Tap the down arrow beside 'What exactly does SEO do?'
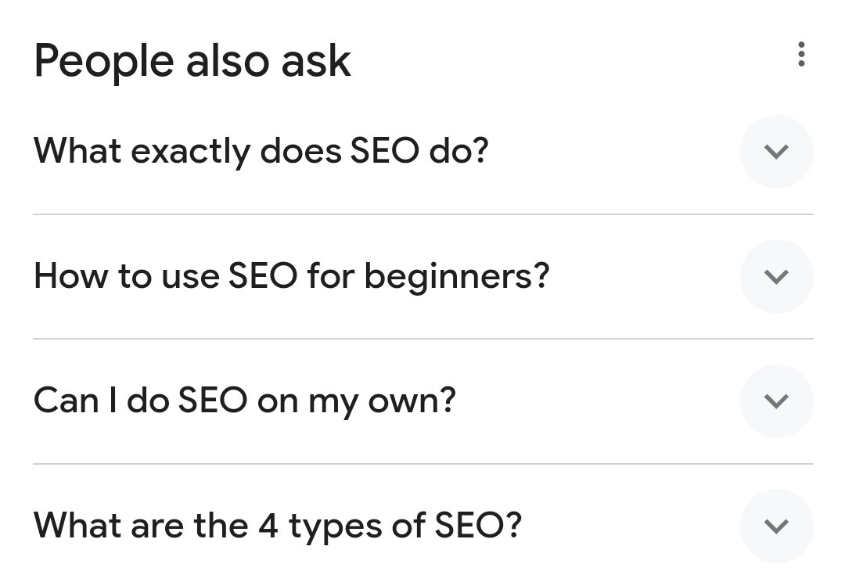Image resolution: width=845 pixels, height=575 pixels. click(x=776, y=152)
